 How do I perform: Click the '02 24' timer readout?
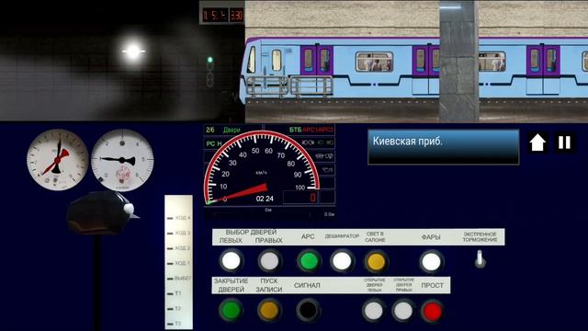tap(265, 199)
